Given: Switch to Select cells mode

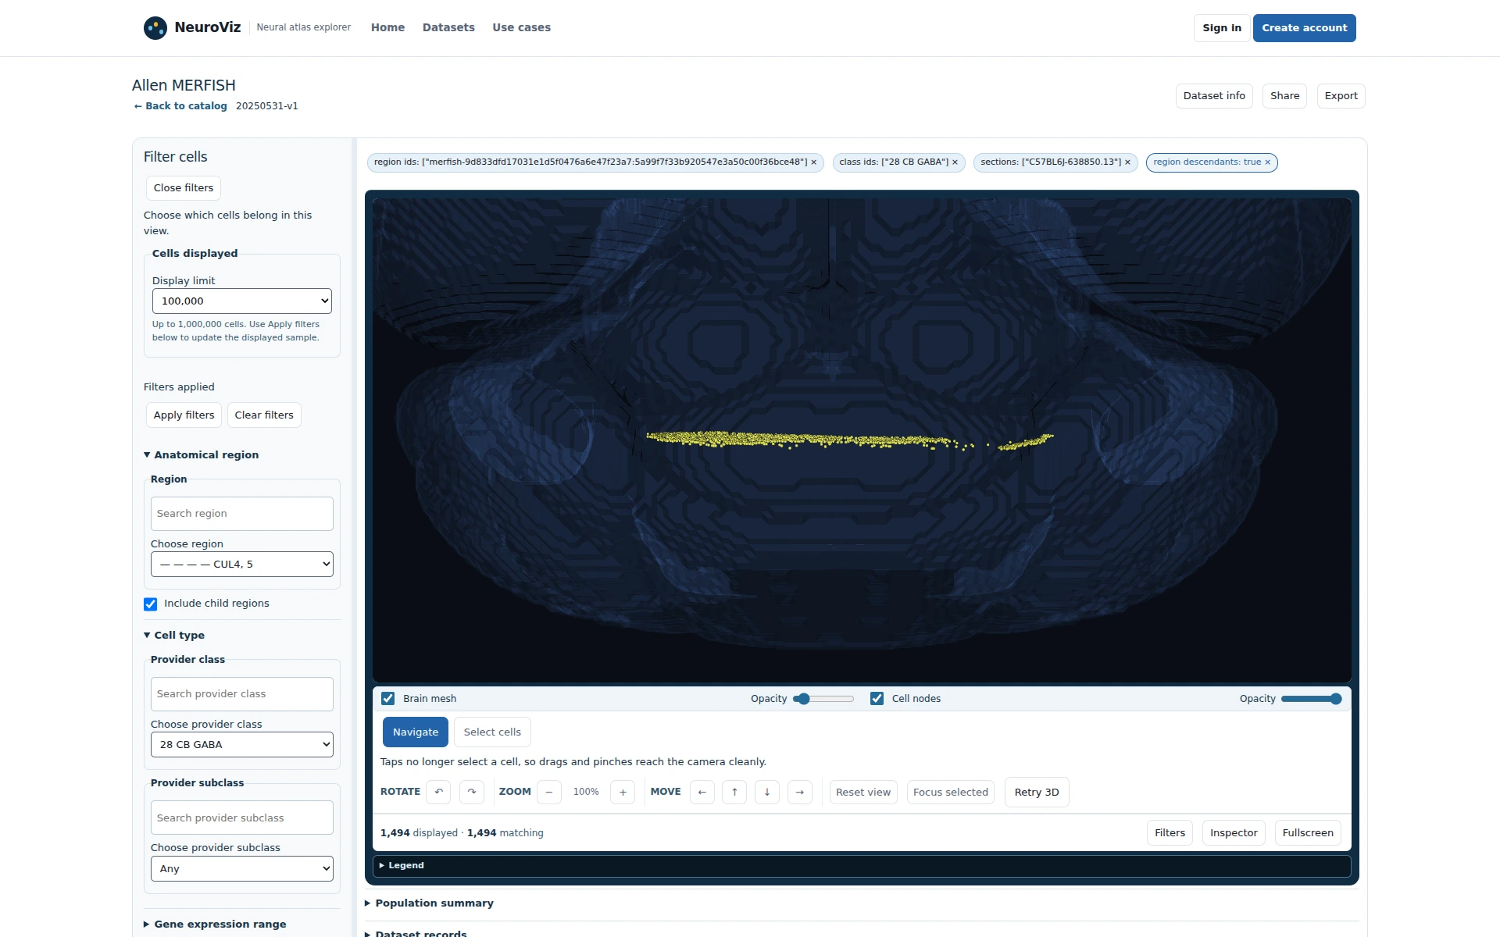Looking at the screenshot, I should (492, 732).
